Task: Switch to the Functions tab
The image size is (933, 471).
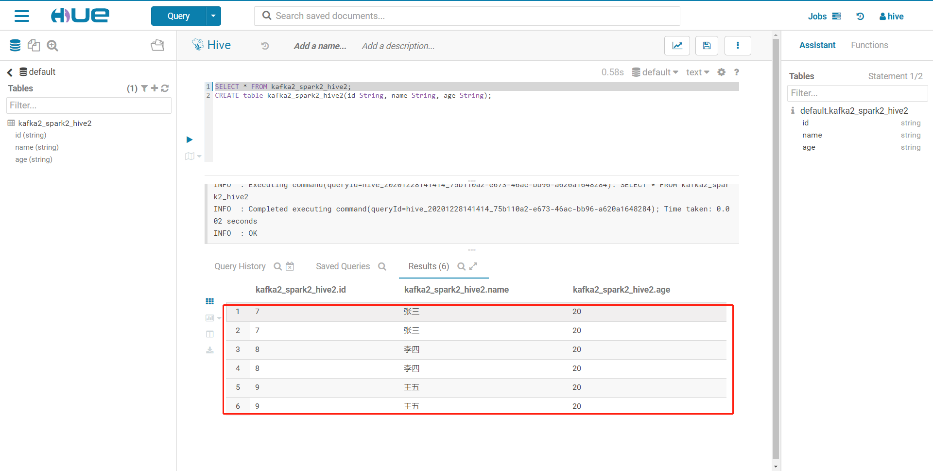Action: (869, 45)
